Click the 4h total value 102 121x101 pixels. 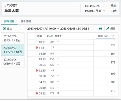pos(113,74)
